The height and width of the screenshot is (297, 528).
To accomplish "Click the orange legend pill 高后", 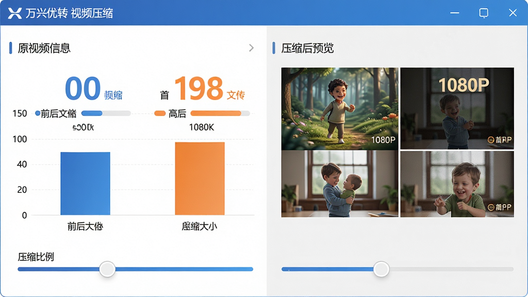I will 160,113.
